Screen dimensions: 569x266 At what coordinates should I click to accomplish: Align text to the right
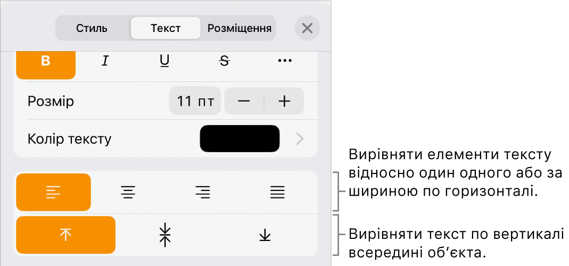tap(203, 193)
